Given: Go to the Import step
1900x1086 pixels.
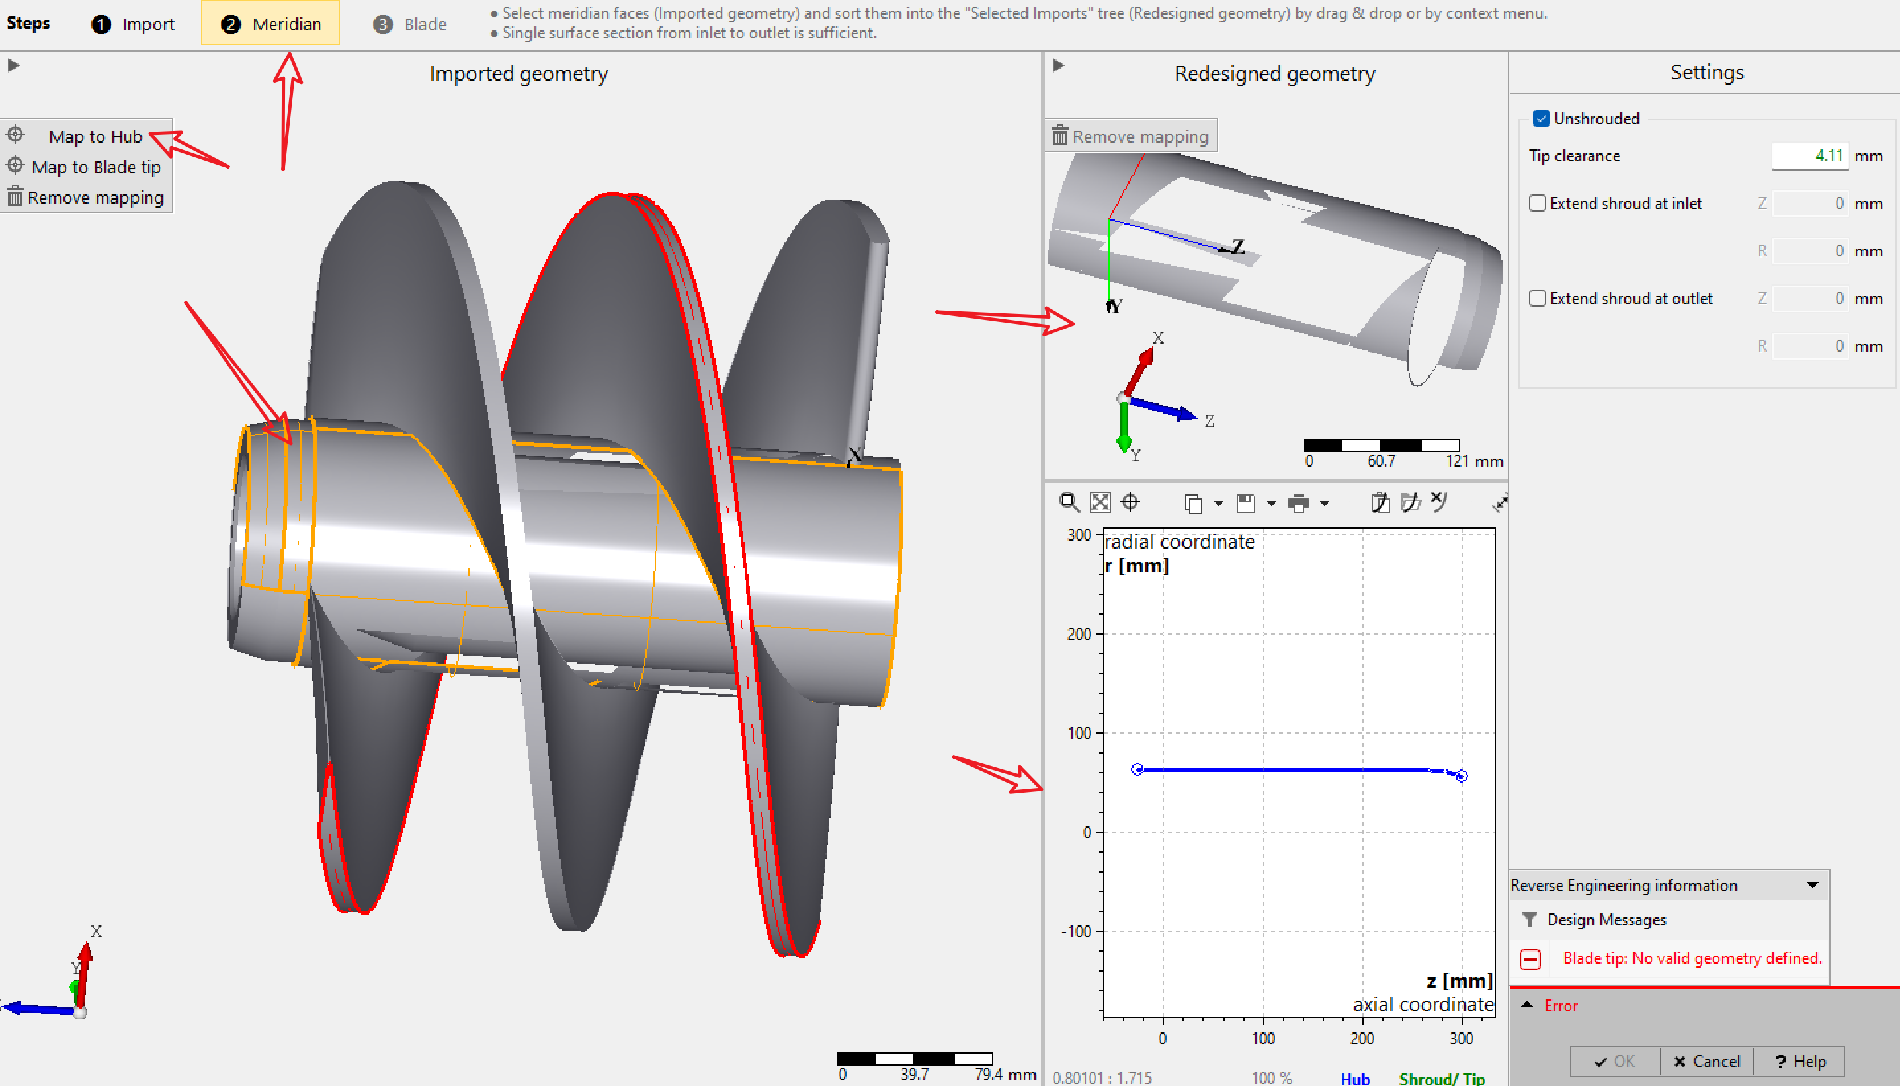Looking at the screenshot, I should pos(134,24).
